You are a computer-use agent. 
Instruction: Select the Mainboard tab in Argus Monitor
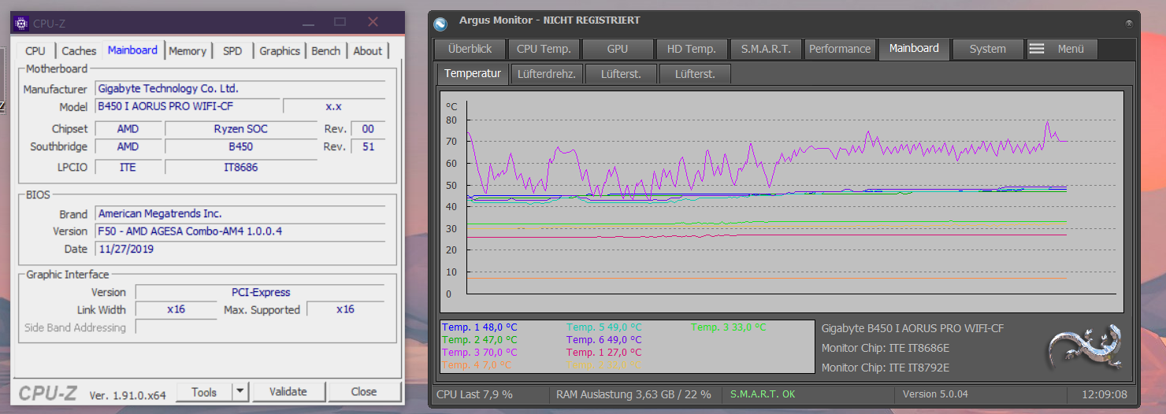[x=914, y=48]
